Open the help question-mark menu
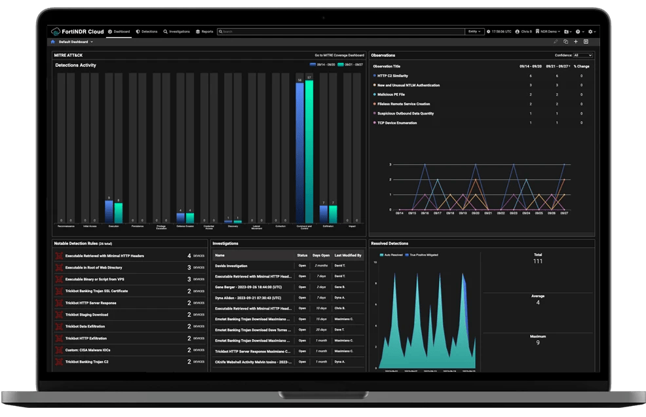 tap(580, 31)
